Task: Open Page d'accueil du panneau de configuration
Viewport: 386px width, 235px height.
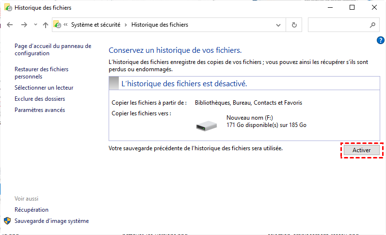Action: [53, 49]
